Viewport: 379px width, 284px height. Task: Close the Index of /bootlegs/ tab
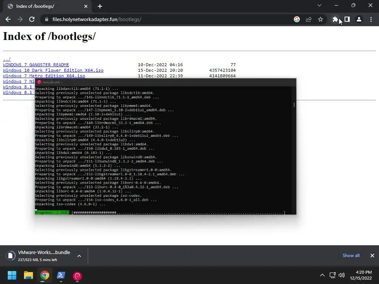coord(86,6)
